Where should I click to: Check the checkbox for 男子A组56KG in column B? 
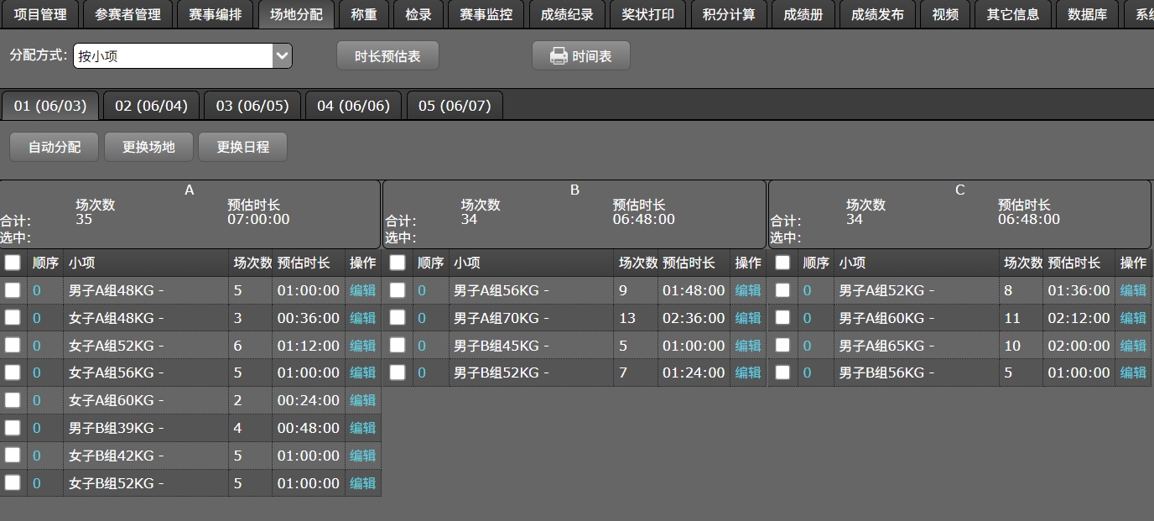(398, 289)
